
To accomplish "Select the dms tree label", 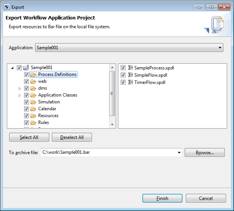I will click(x=42, y=88).
